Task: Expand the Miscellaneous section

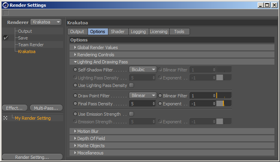Action: [x=172, y=153]
